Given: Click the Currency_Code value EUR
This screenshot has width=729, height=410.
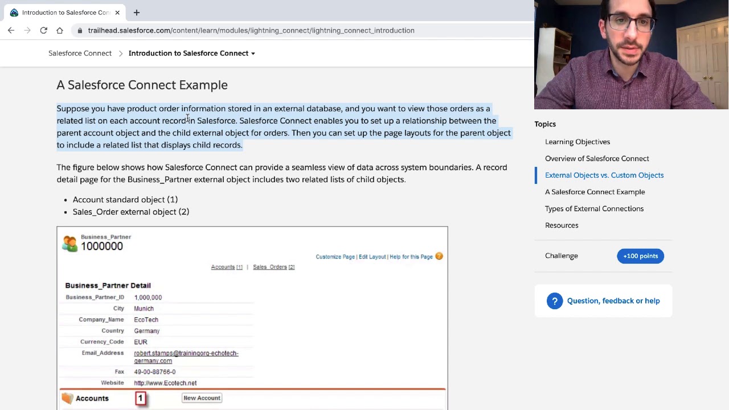Looking at the screenshot, I should click(140, 342).
